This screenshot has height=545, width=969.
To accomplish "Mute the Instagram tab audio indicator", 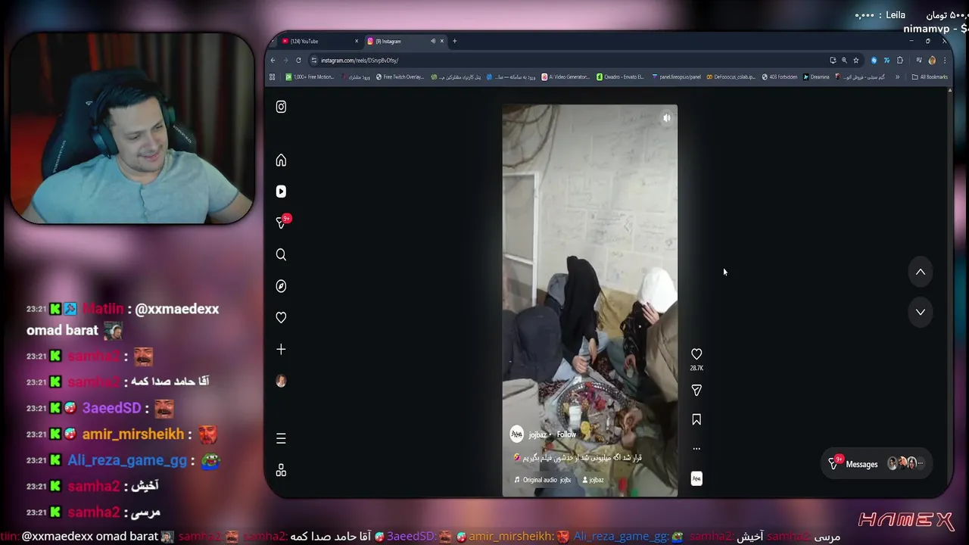I will tap(433, 41).
